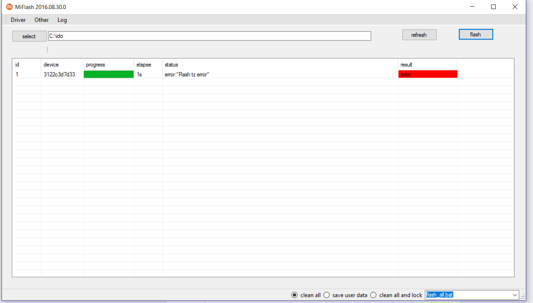
Task: Click the green progress bar for device 1
Action: pyautogui.click(x=109, y=75)
